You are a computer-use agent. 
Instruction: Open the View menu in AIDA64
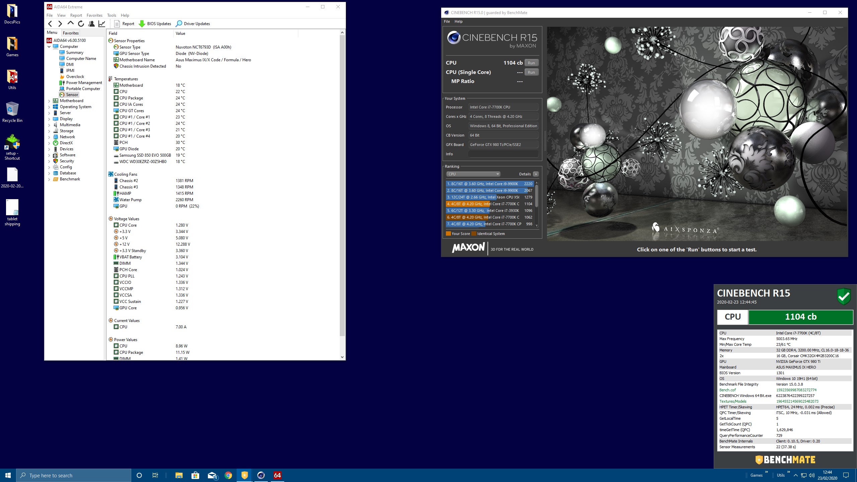tap(61, 15)
